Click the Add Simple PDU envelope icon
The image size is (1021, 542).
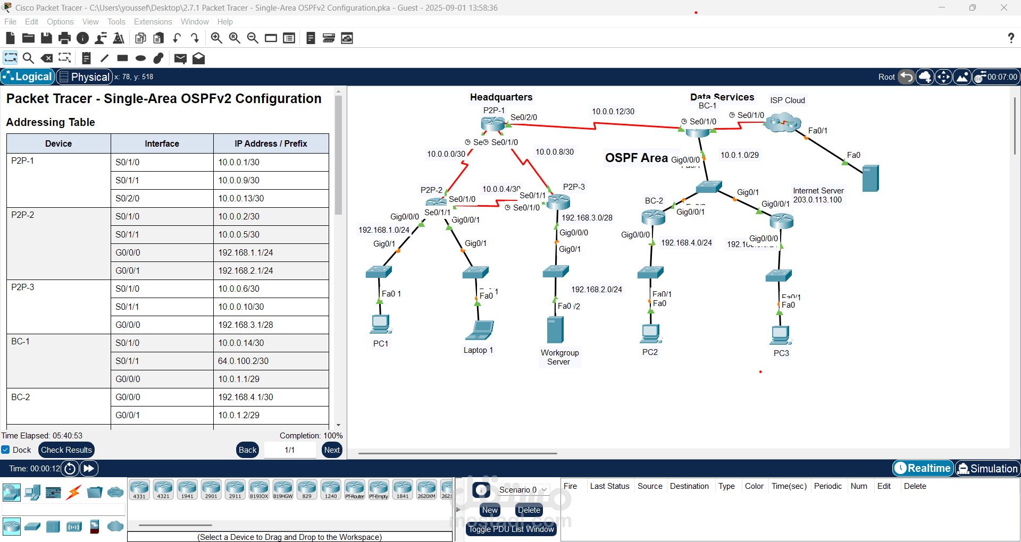point(180,58)
